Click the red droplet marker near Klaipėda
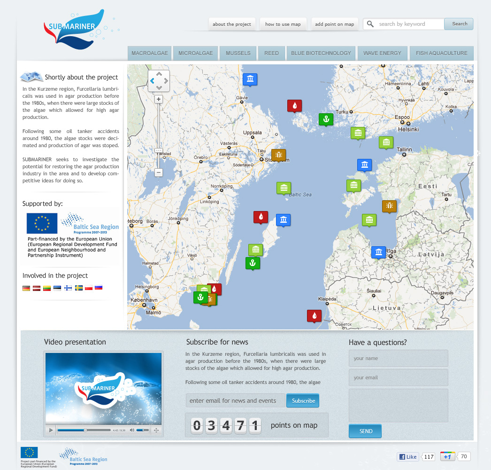 pos(314,315)
